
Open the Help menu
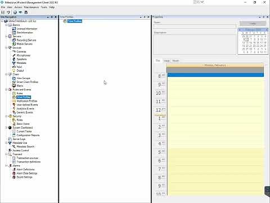(x=52, y=7)
